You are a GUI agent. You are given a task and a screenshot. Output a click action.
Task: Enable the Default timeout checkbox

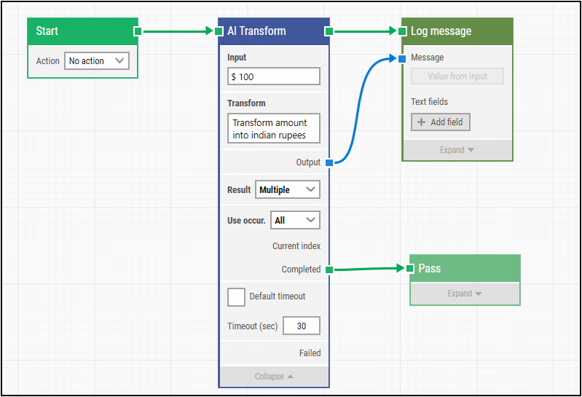tap(236, 296)
